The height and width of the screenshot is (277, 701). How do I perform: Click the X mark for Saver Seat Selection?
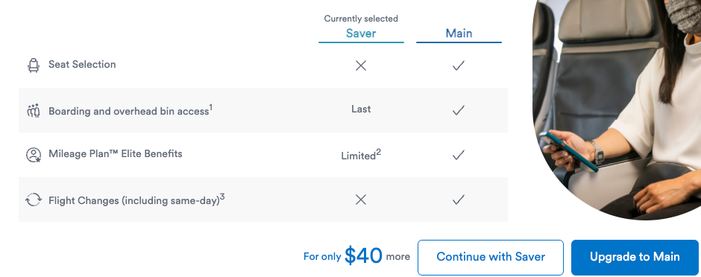(361, 66)
